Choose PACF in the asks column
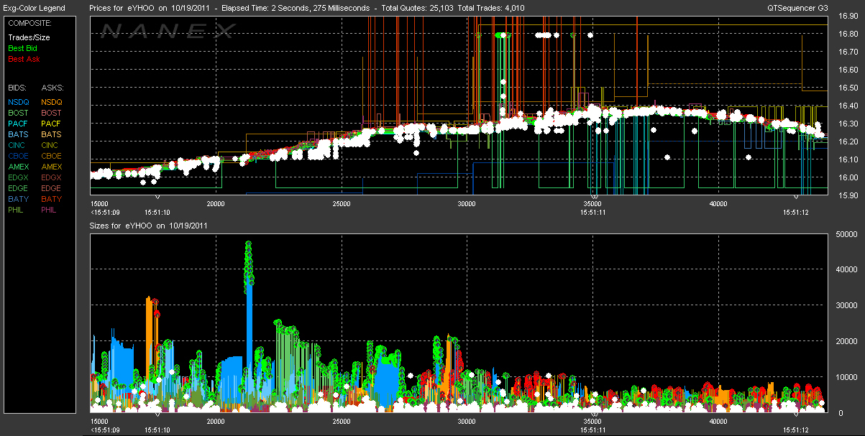This screenshot has width=865, height=436. [x=51, y=124]
